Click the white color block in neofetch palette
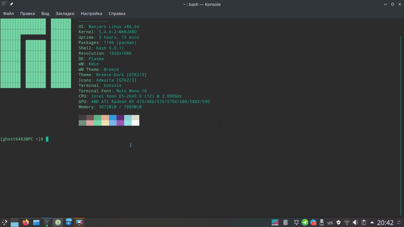The height and width of the screenshot is (227, 404). click(x=135, y=123)
